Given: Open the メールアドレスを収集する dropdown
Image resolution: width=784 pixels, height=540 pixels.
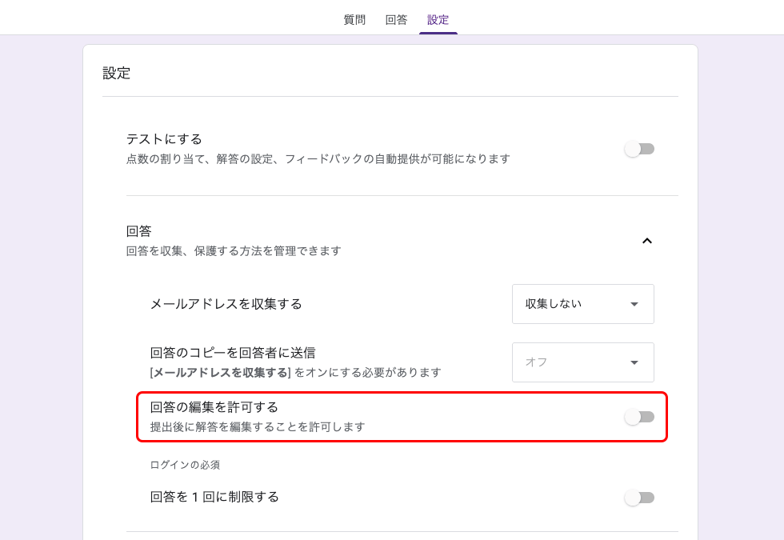Looking at the screenshot, I should [582, 304].
